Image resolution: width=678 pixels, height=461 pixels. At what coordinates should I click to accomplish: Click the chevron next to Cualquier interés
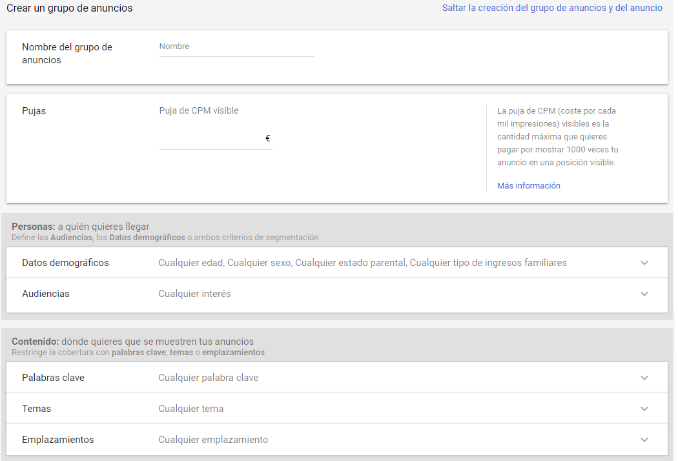pyautogui.click(x=644, y=294)
